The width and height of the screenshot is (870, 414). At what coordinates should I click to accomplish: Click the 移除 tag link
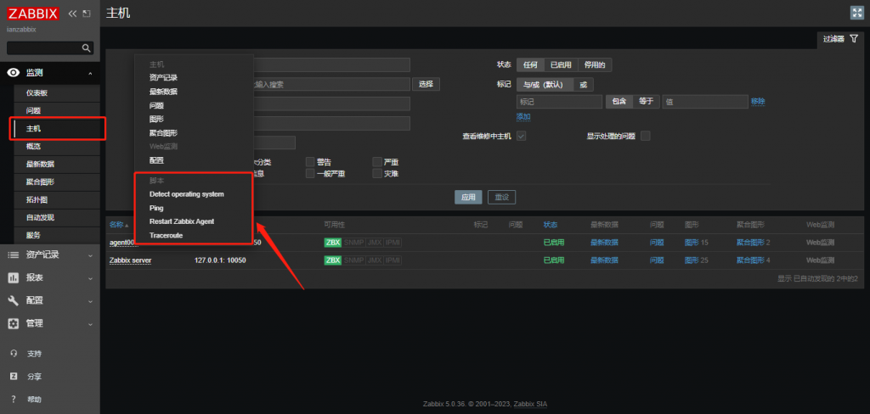tap(758, 102)
